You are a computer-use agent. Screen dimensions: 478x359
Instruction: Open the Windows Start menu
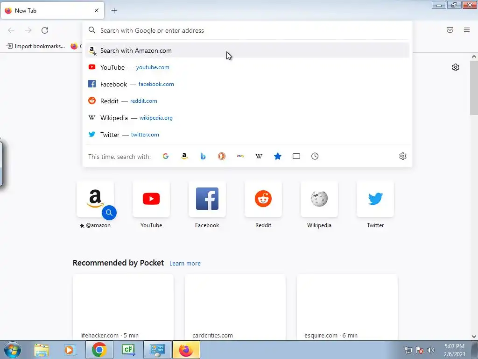click(x=13, y=350)
